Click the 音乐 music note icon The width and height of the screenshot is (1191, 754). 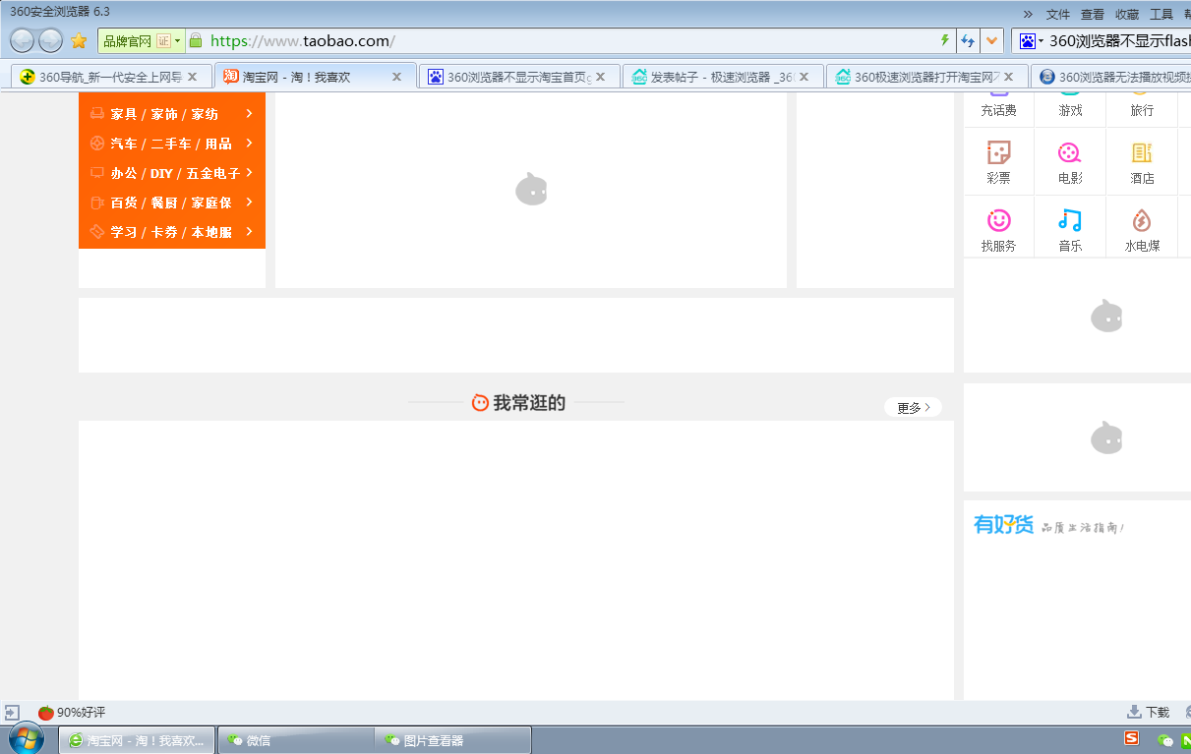pyautogui.click(x=1070, y=220)
